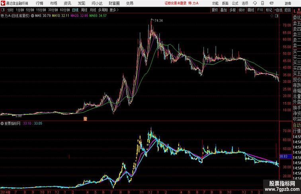Click the 统计 statistics toolbar button

tap(242, 10)
